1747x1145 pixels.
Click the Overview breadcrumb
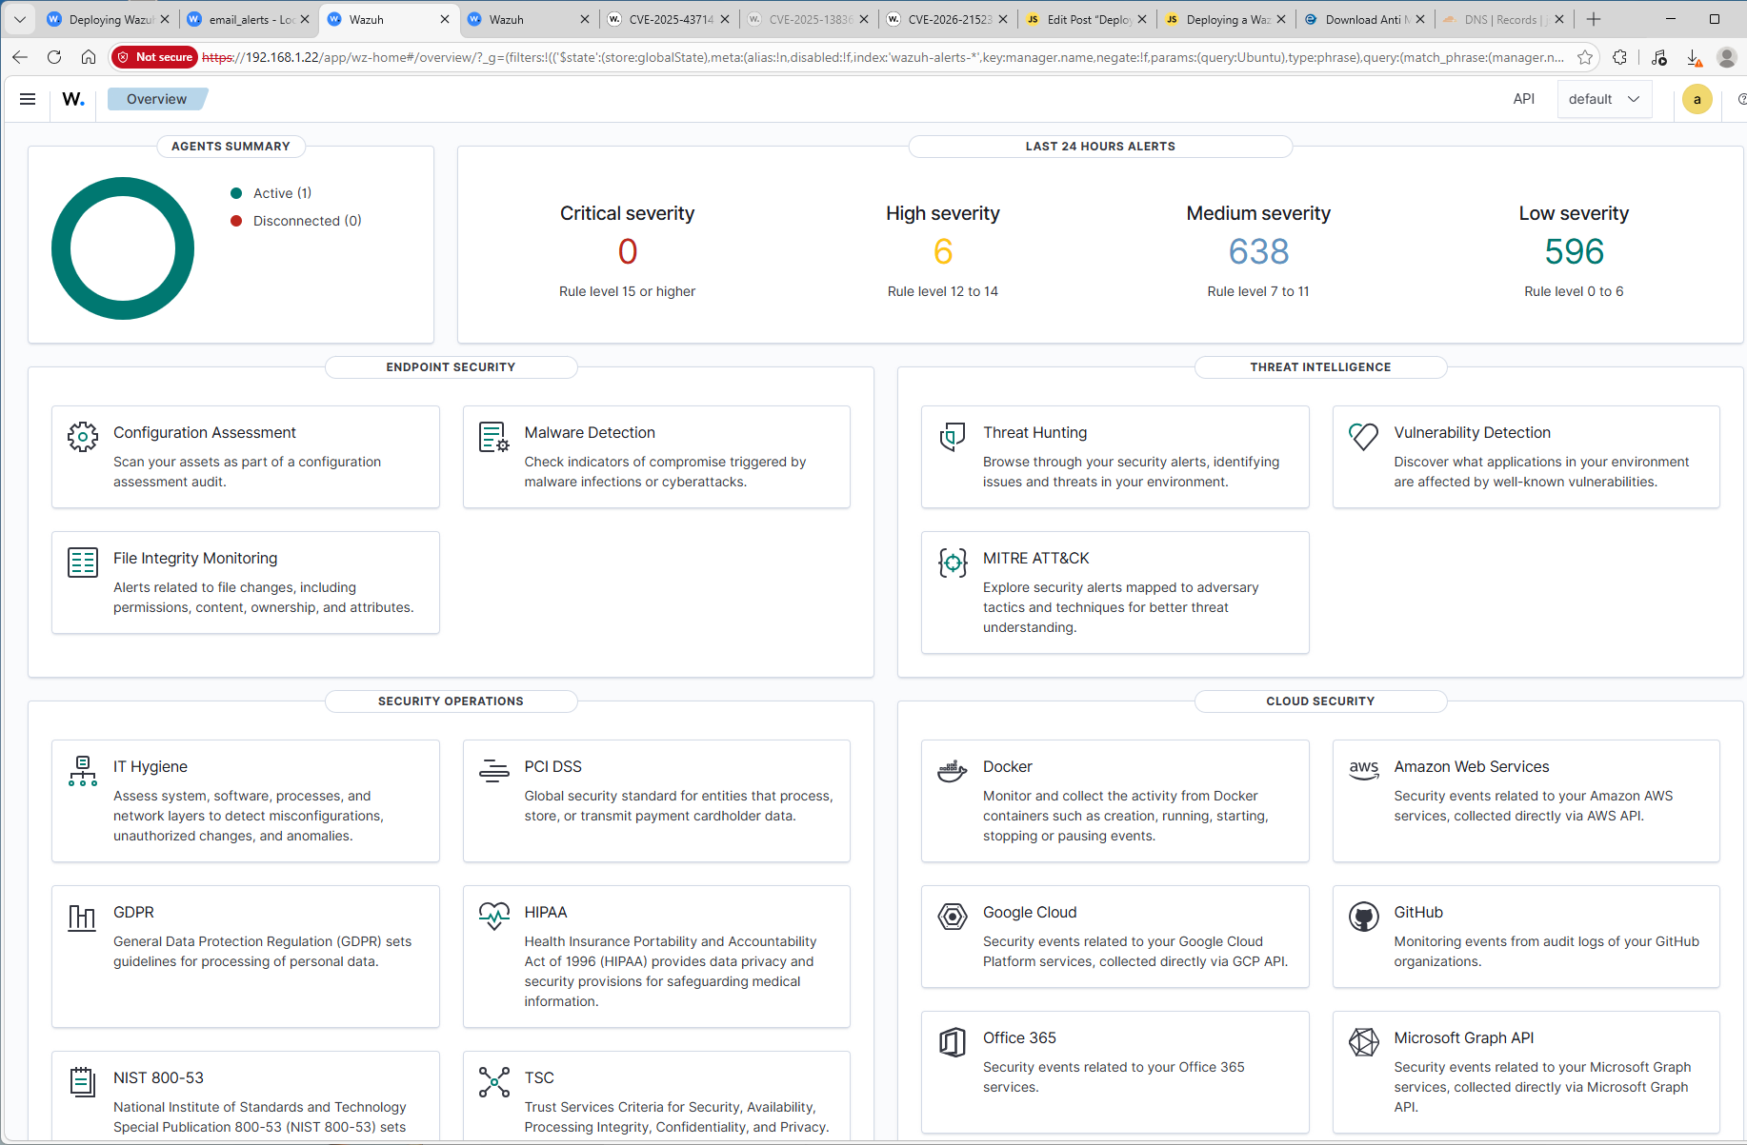(157, 99)
